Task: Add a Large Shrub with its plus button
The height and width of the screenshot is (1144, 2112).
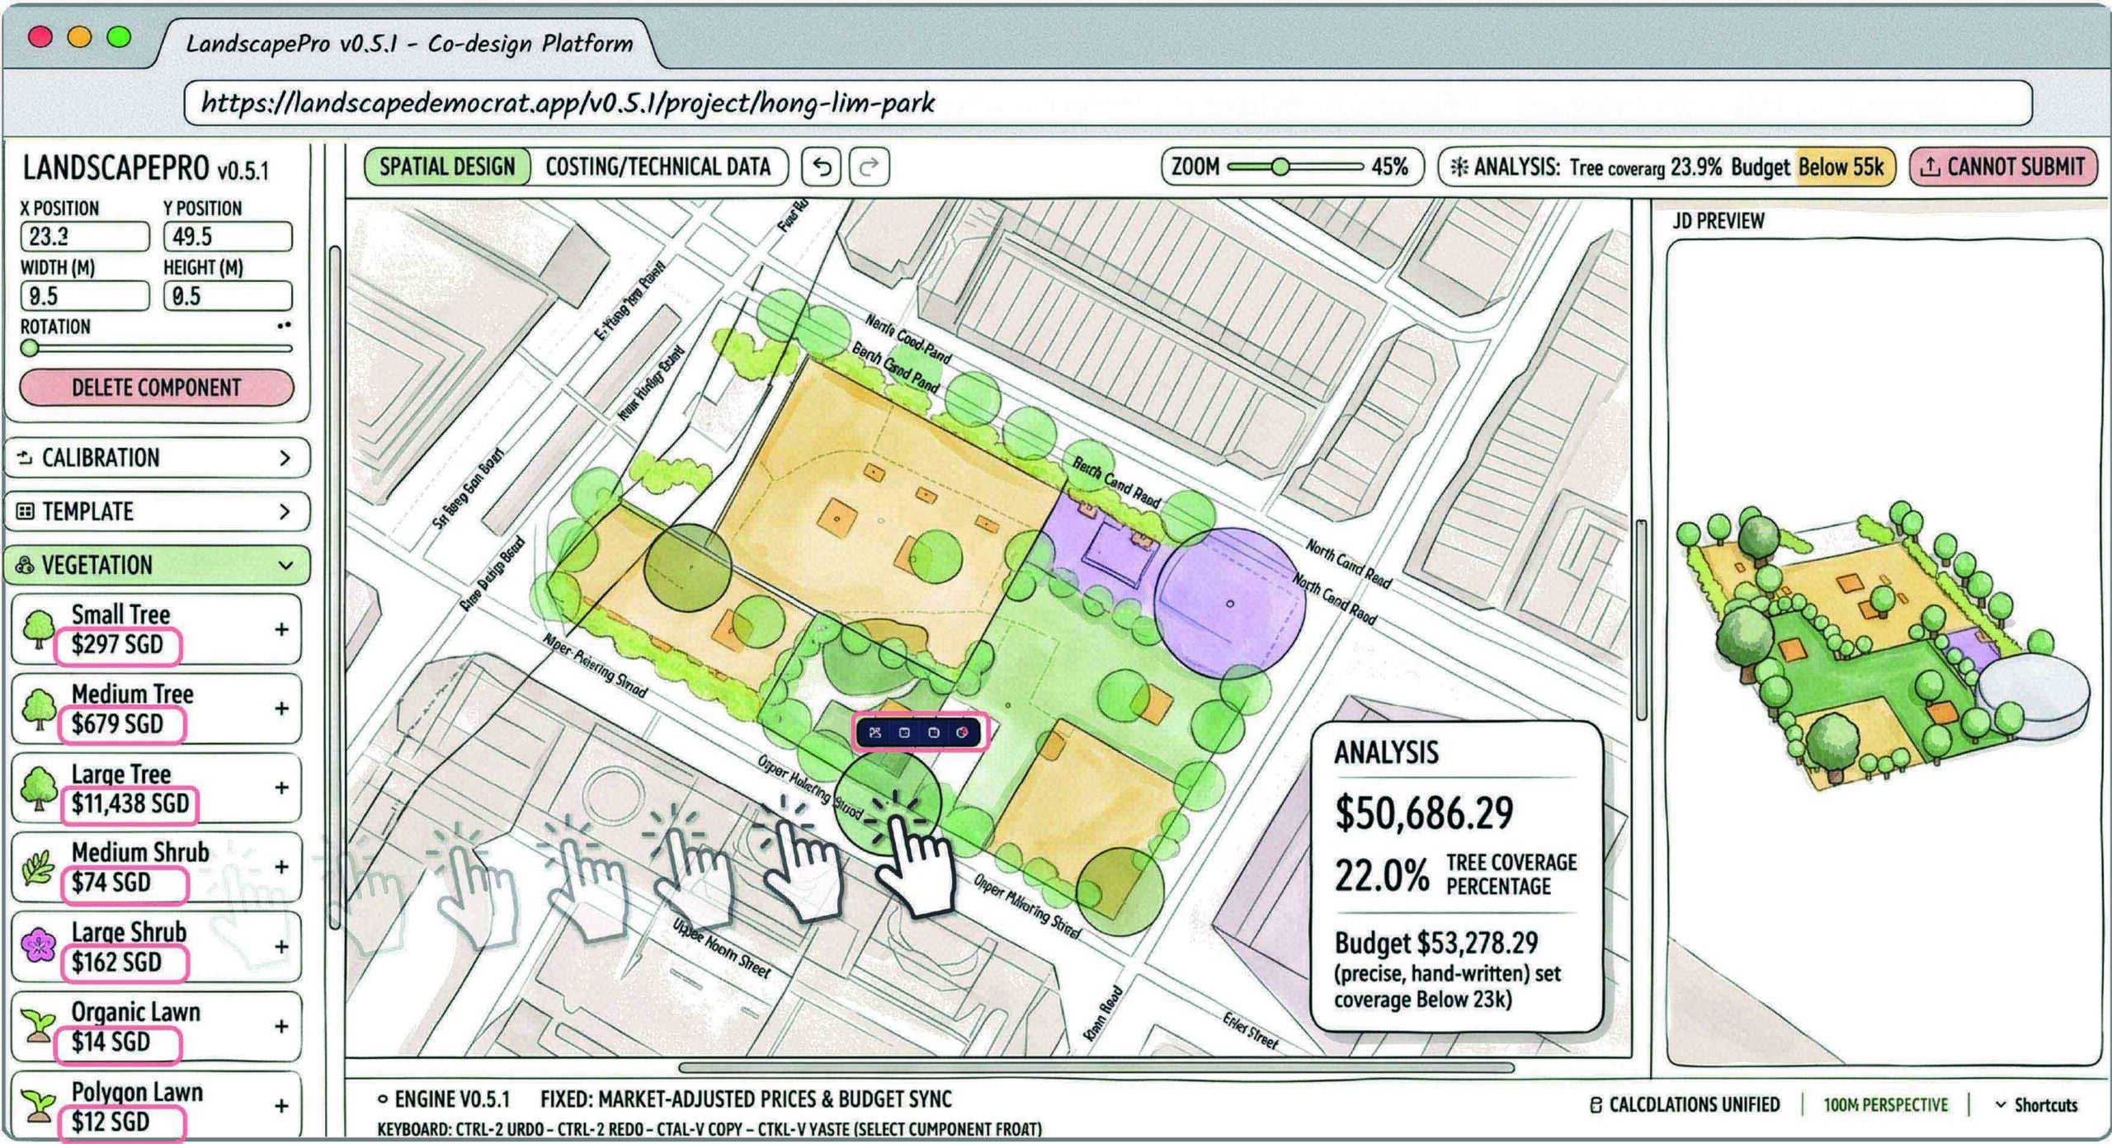Action: [x=281, y=946]
